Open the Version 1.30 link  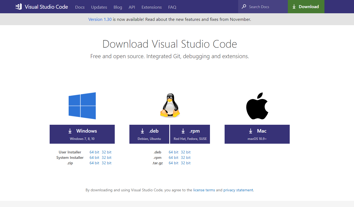(x=100, y=19)
